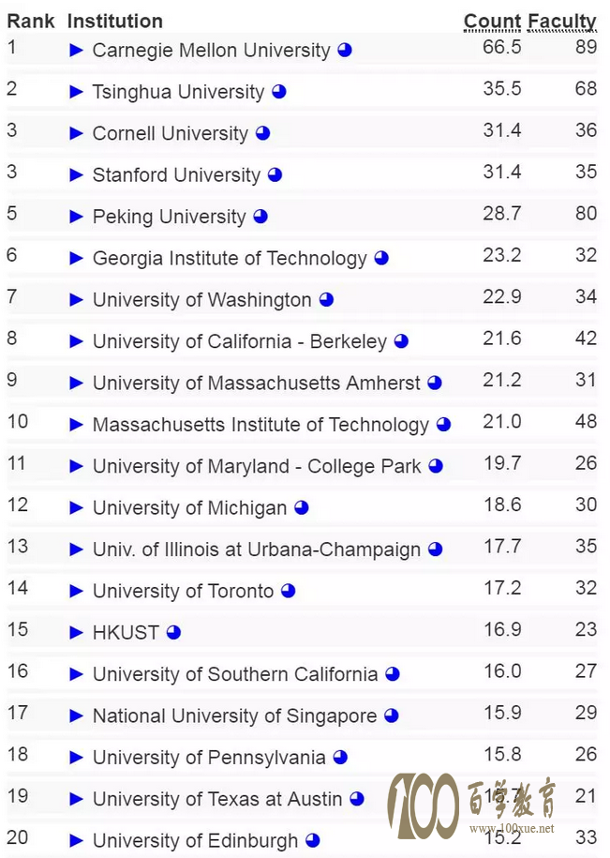Click the www.100xue.net watermark link

pos(512,828)
